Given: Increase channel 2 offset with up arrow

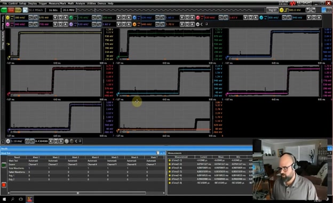Looking at the screenshot, I should click(129, 18).
